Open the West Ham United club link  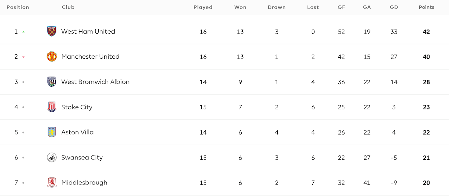pos(88,32)
